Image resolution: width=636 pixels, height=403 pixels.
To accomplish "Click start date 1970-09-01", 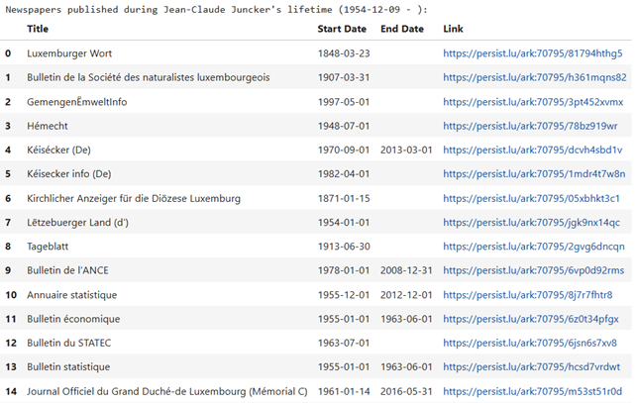I will click(x=344, y=150).
